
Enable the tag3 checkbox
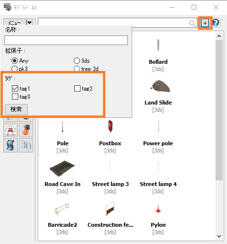tap(15, 96)
